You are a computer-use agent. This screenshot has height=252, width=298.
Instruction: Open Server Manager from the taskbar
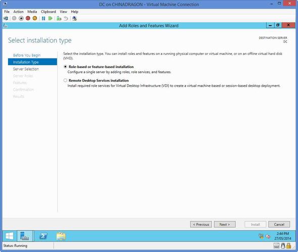point(25,236)
